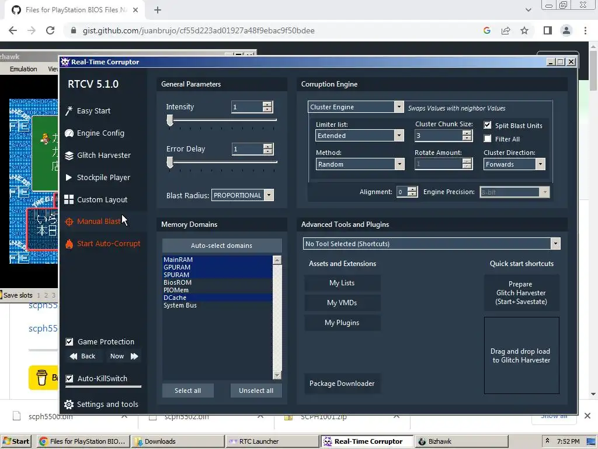This screenshot has width=598, height=449.
Task: Open Stockpile Player play icon
Action: 69,178
